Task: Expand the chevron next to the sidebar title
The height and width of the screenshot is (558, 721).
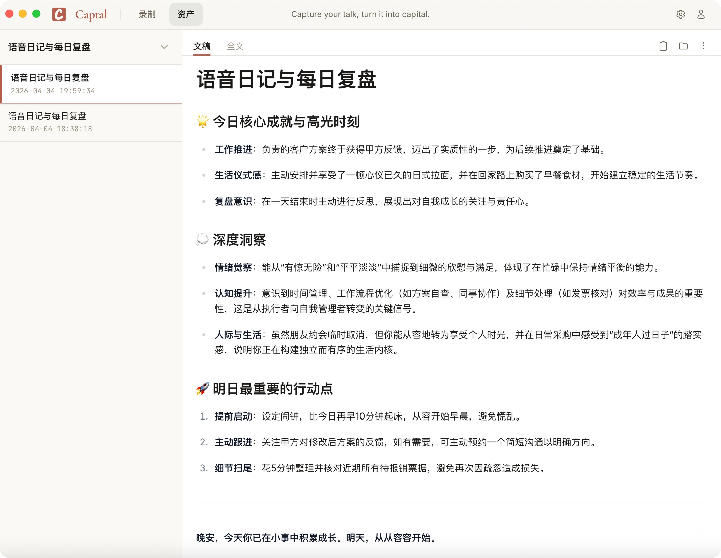Action: coord(164,47)
